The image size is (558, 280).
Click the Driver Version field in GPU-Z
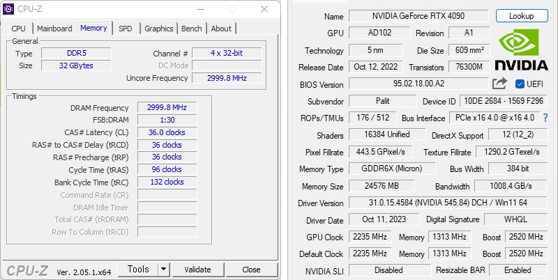tap(448, 203)
